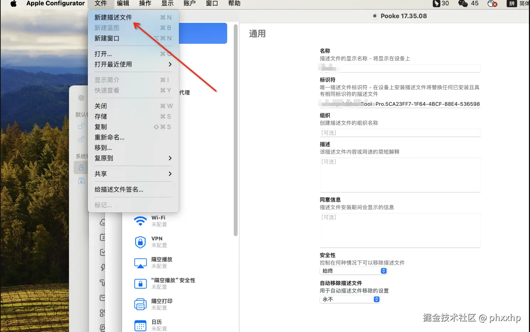Choose the 隔空播放 AirPlay screen icon

click(x=141, y=263)
